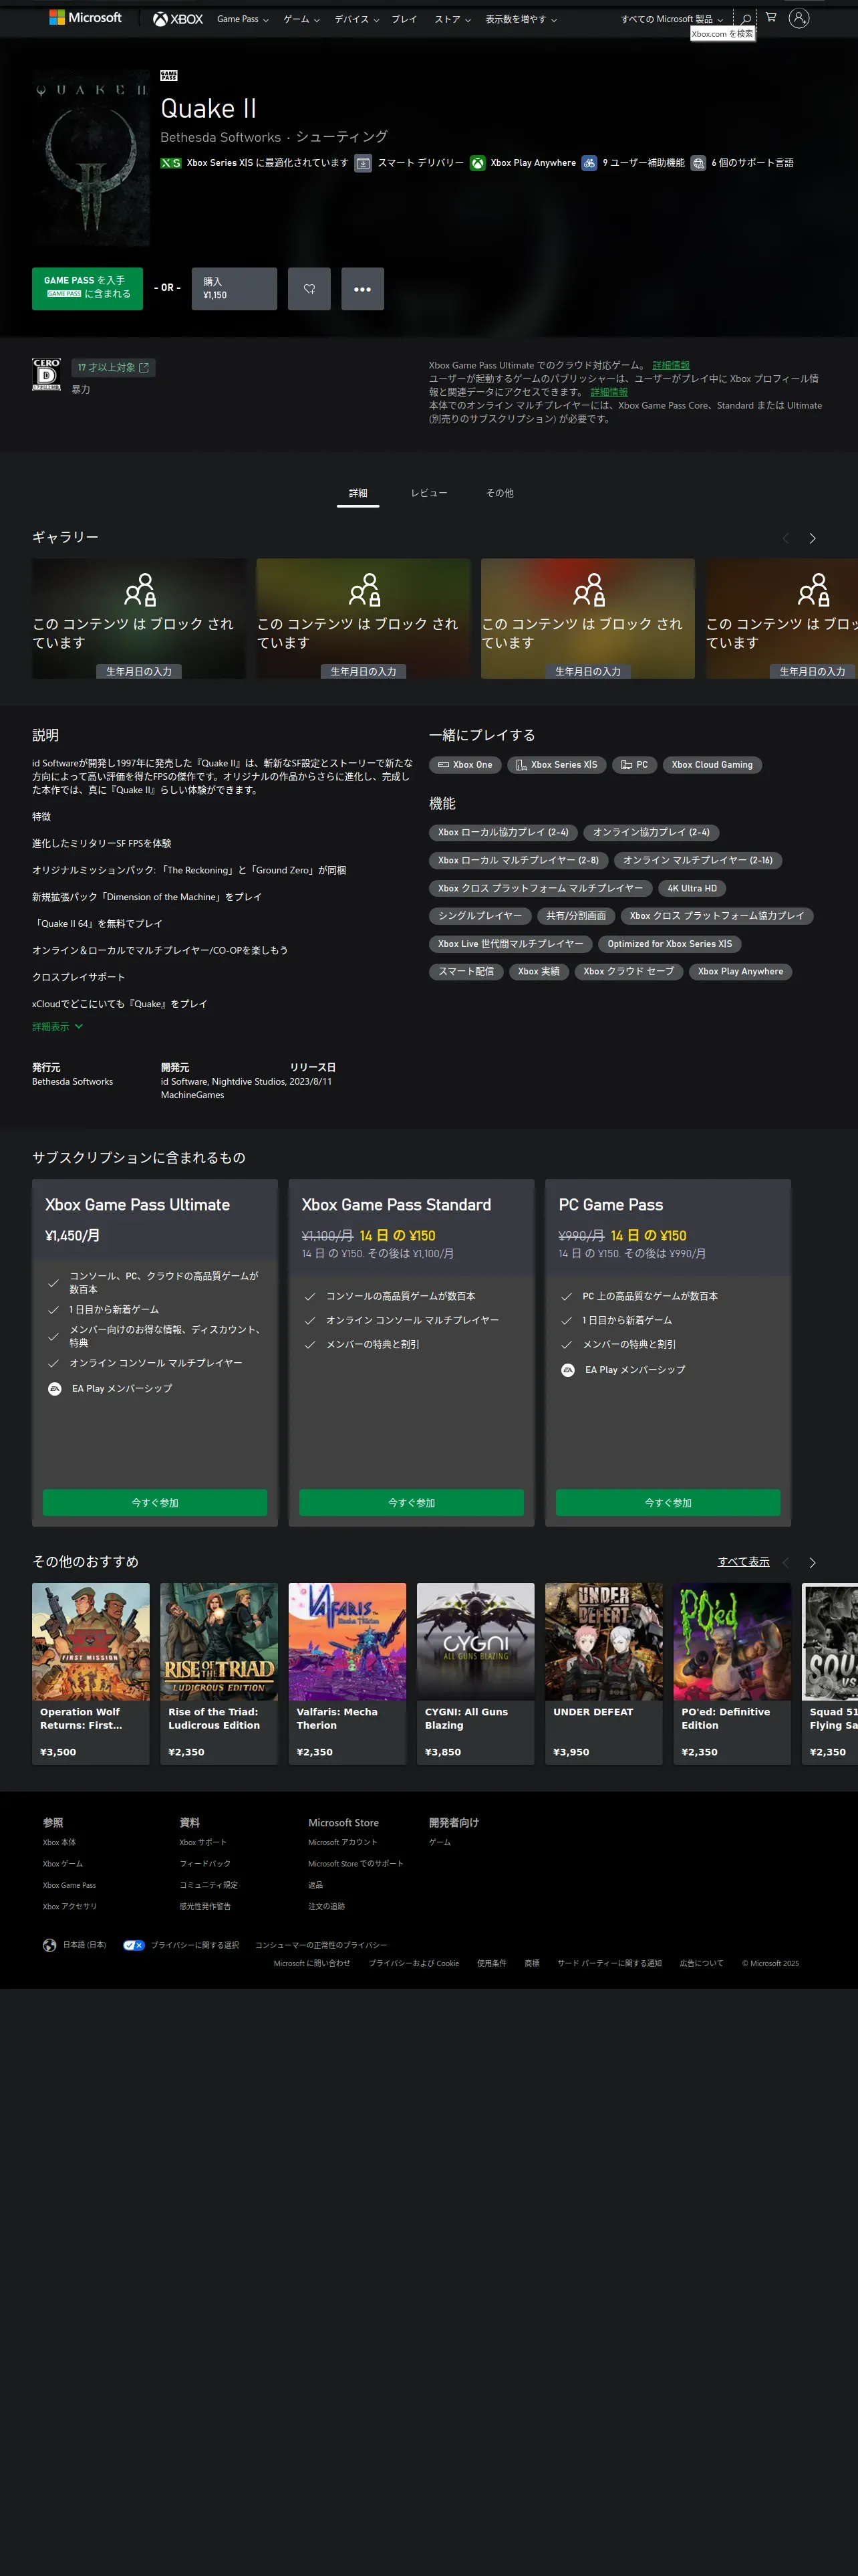
Task: Open the PO'ed: Definitive Edition card
Action: [x=732, y=1674]
